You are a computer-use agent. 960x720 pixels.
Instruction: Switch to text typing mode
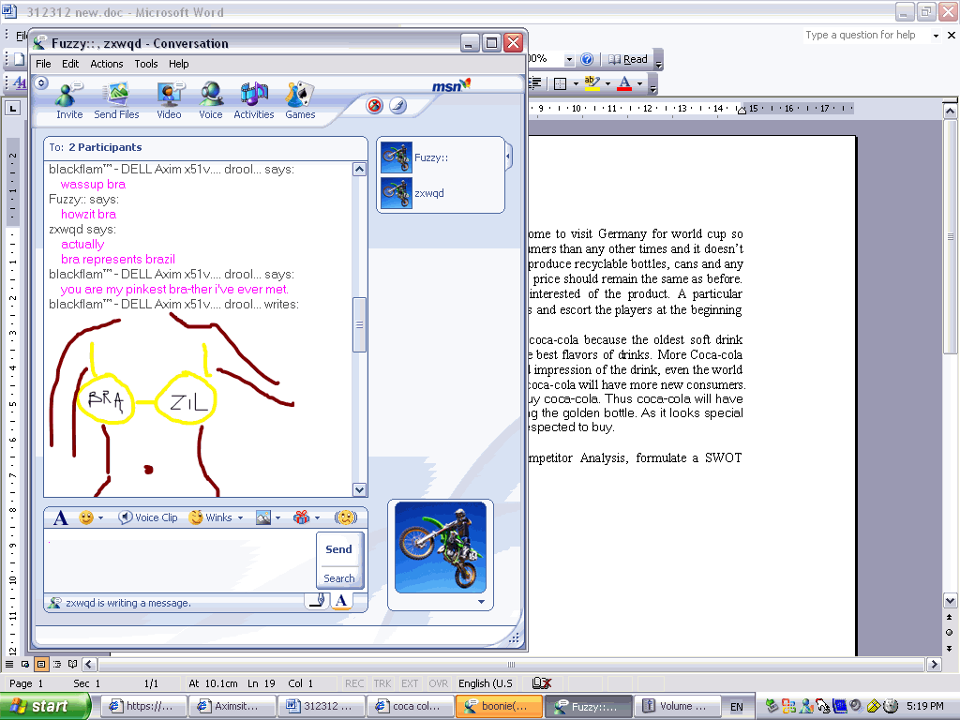click(x=341, y=601)
